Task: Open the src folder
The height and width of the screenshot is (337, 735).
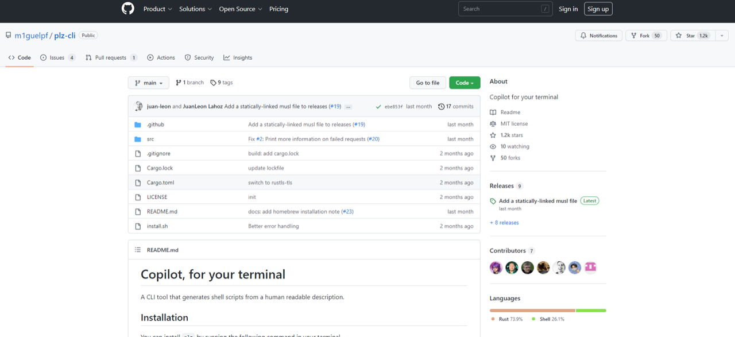Action: (x=150, y=139)
